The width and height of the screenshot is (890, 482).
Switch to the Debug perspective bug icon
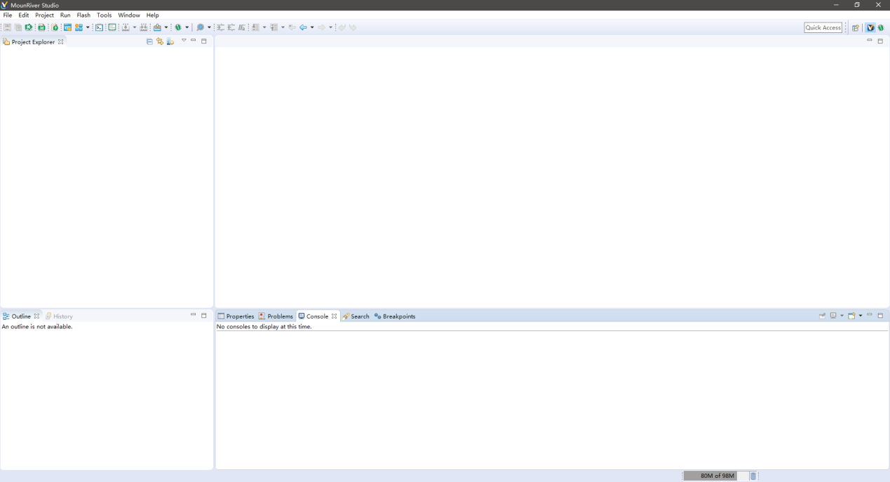pos(881,28)
